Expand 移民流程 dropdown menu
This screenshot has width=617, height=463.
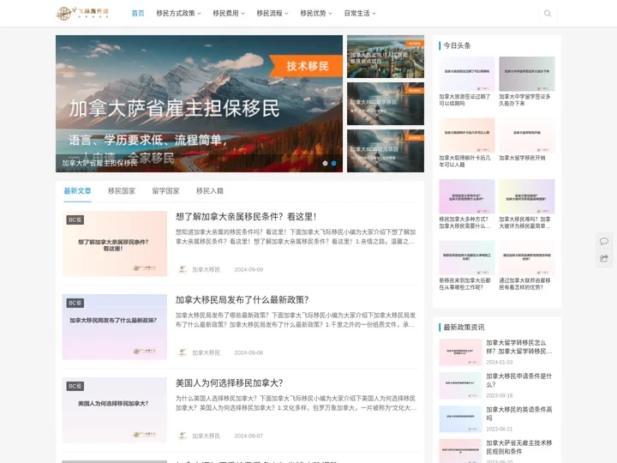point(273,14)
